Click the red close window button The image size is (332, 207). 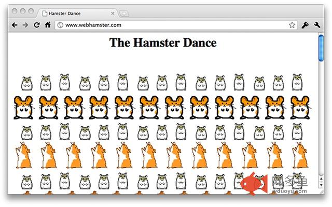[15, 11]
